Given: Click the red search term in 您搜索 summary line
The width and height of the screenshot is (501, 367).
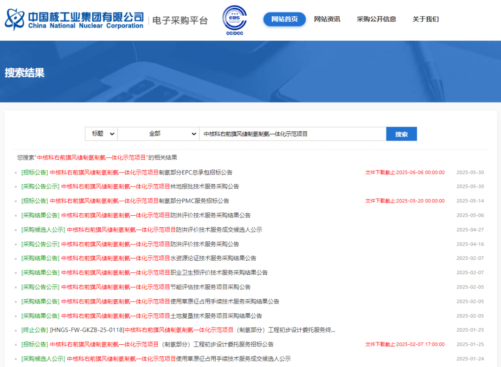Looking at the screenshot, I should click(91, 158).
